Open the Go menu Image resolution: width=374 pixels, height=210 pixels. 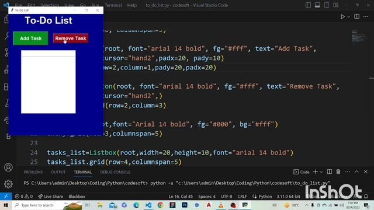click(83, 5)
